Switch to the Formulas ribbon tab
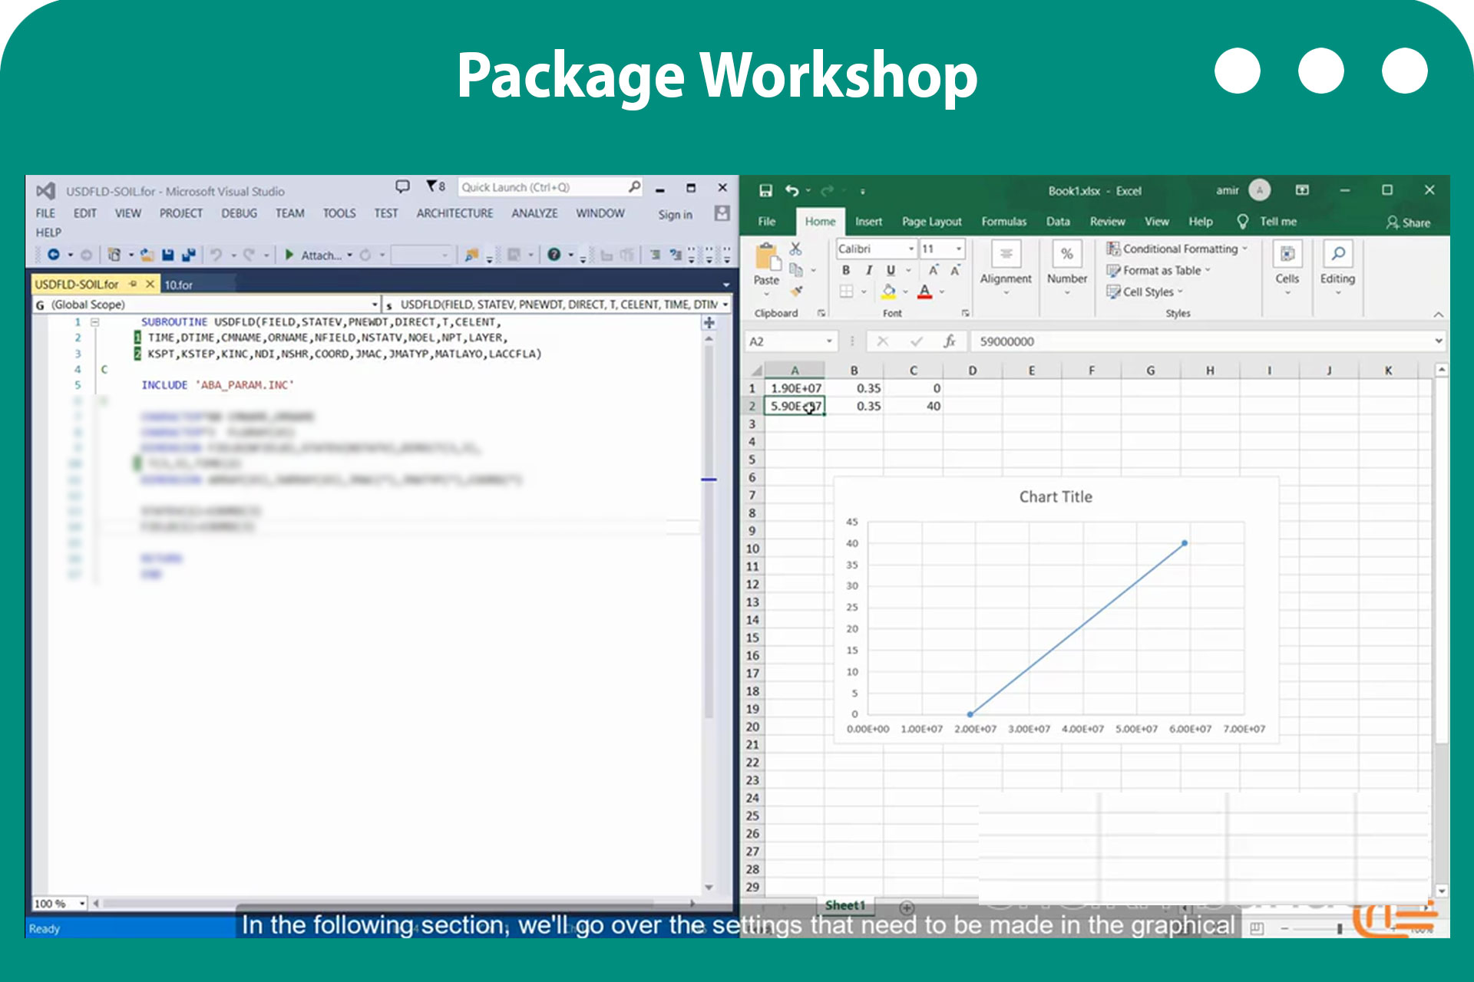Viewport: 1474px width, 982px height. tap(1003, 222)
